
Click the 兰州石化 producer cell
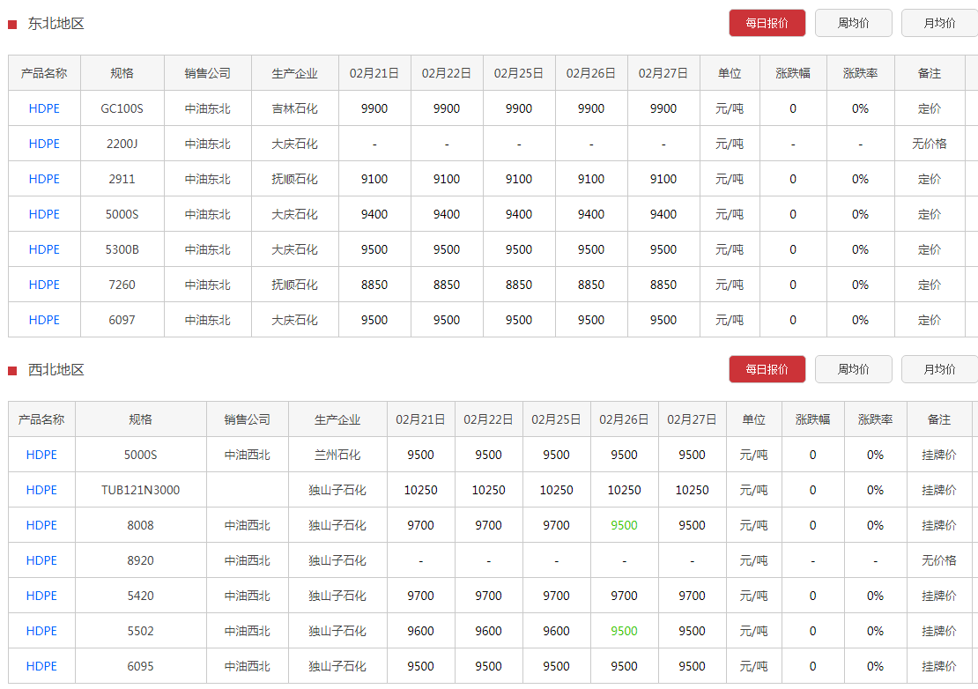coord(337,455)
